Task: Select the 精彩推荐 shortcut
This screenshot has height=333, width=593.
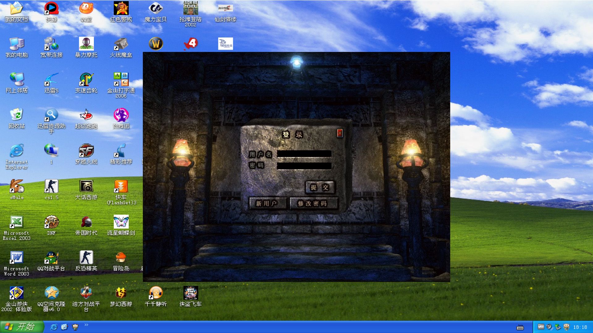Action: pos(121,154)
